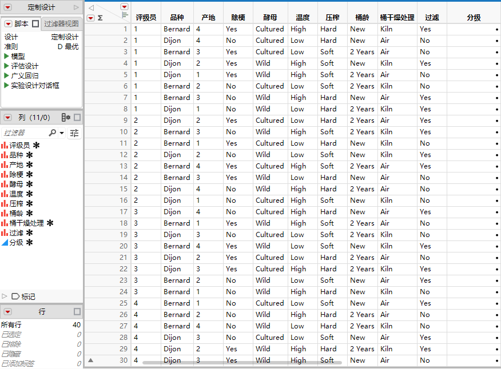Open the rows red triangle menu beside Σ
This screenshot has height=369, width=501.
pyautogui.click(x=91, y=18)
